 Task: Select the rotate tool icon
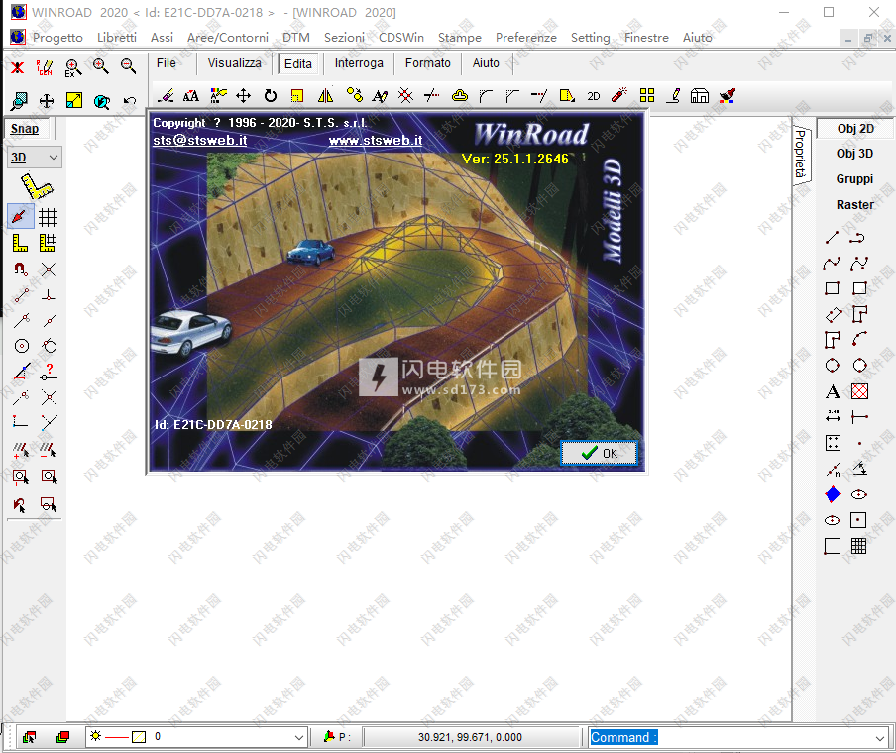pos(271,96)
